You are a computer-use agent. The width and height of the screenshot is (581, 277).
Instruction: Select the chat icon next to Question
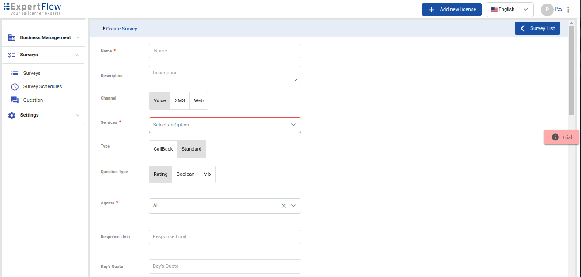click(15, 100)
